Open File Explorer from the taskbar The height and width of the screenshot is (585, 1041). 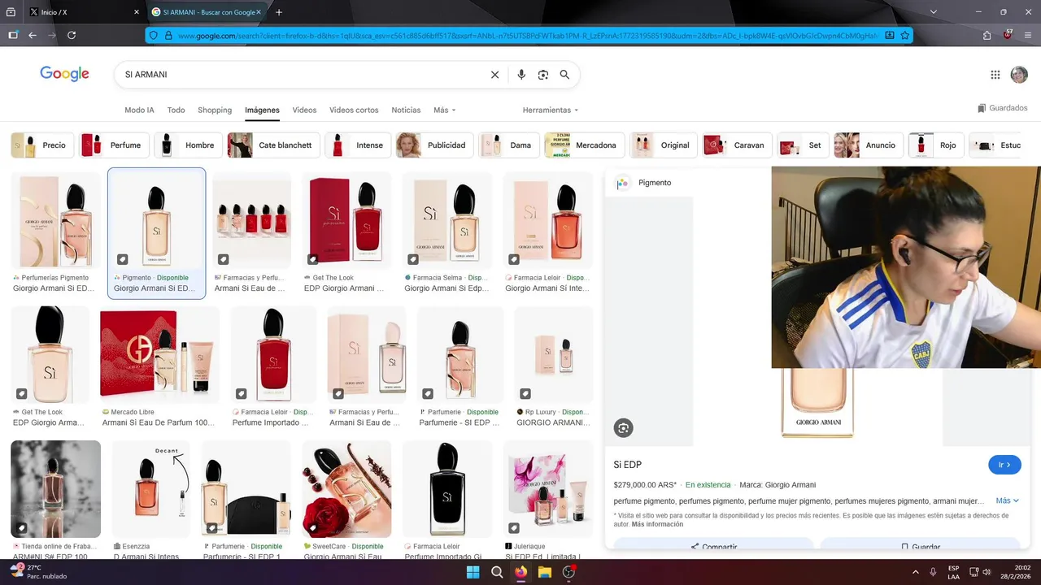coord(545,572)
